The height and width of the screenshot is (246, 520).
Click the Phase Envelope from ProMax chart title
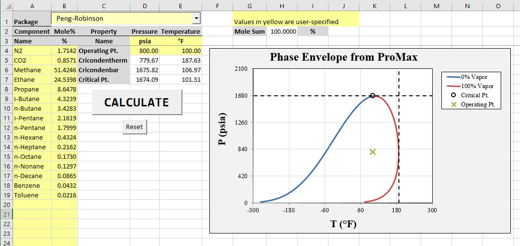click(x=343, y=57)
